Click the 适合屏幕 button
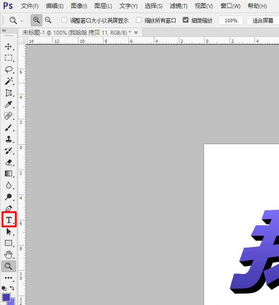This screenshot has height=305, width=279. 263,20
